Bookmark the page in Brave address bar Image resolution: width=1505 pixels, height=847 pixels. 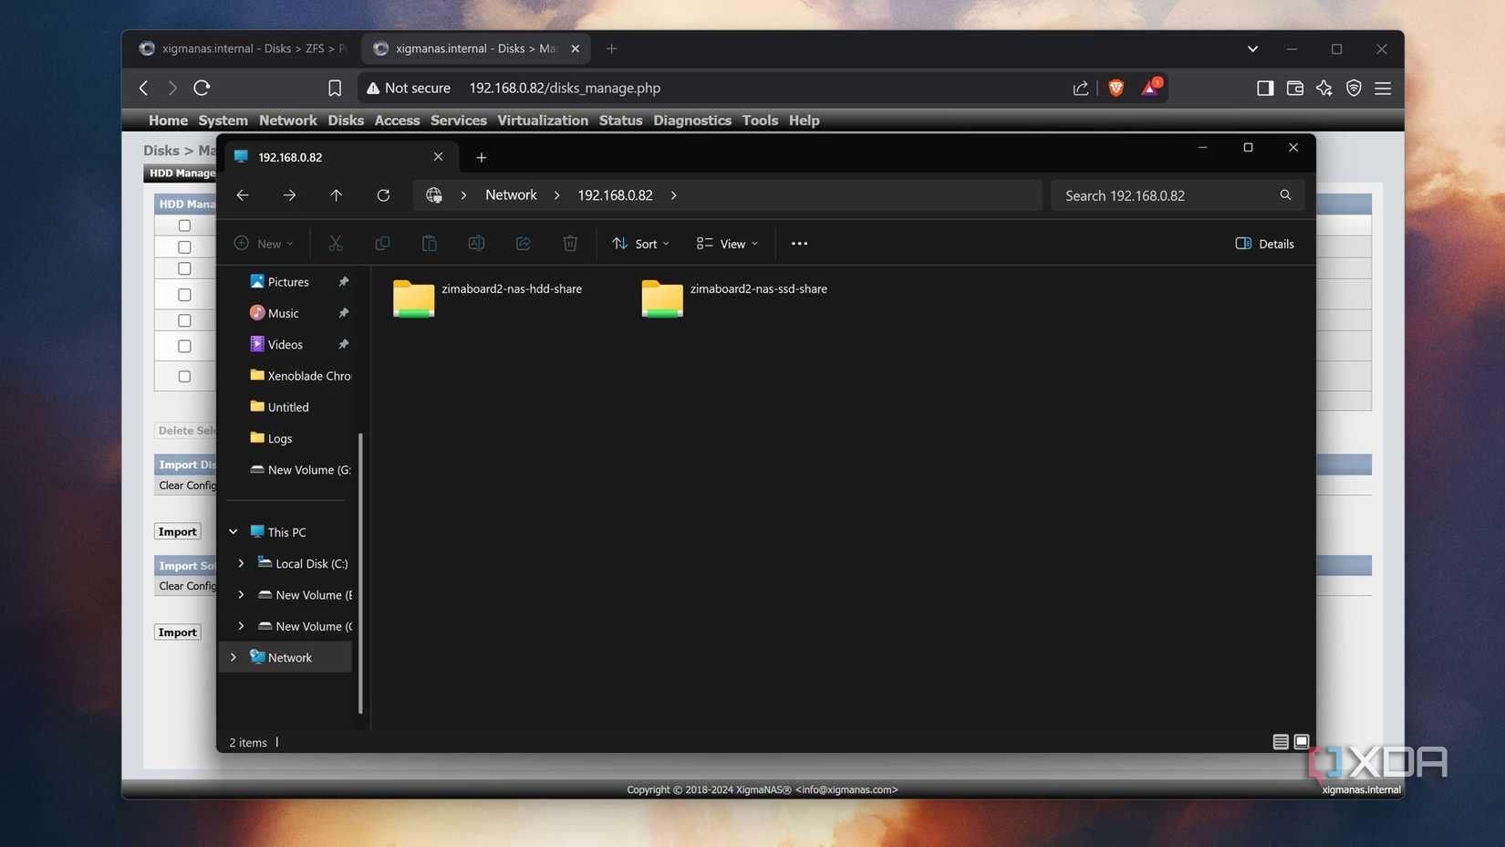(335, 88)
